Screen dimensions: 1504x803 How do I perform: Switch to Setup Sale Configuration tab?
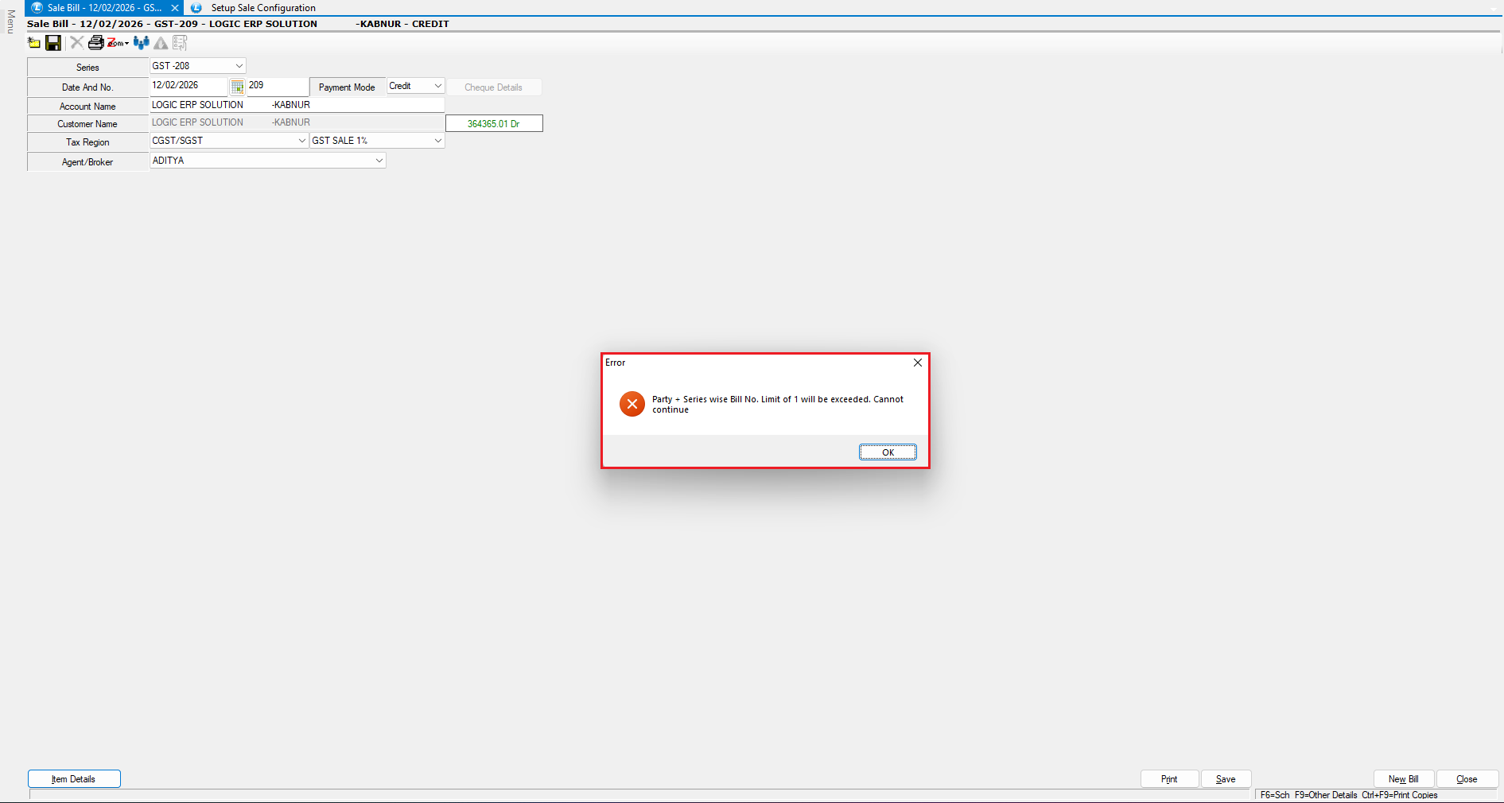point(262,8)
